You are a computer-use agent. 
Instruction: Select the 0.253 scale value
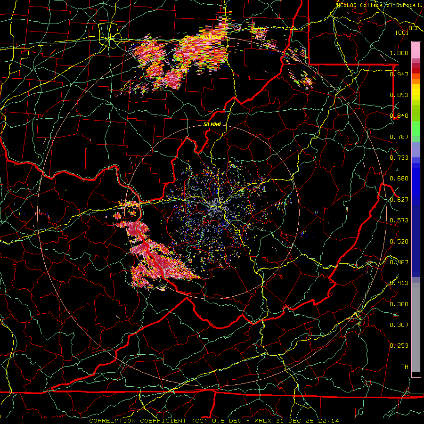click(399, 346)
